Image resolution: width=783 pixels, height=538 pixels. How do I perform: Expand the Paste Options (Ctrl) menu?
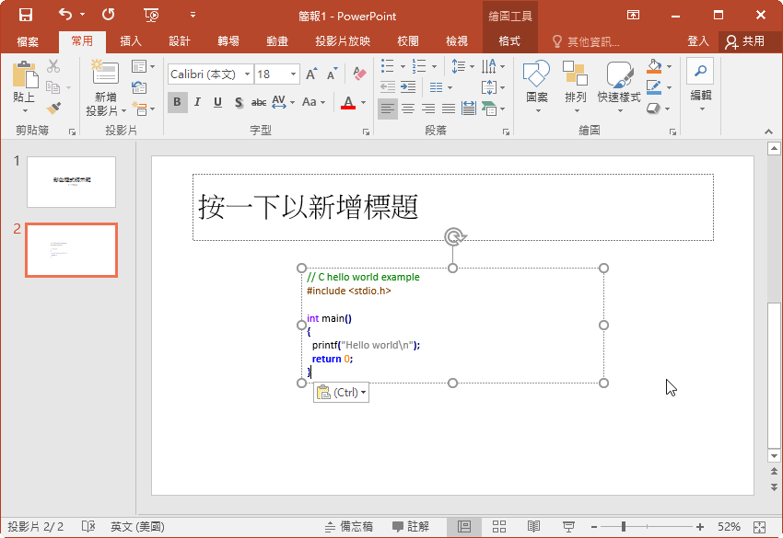[x=341, y=393]
